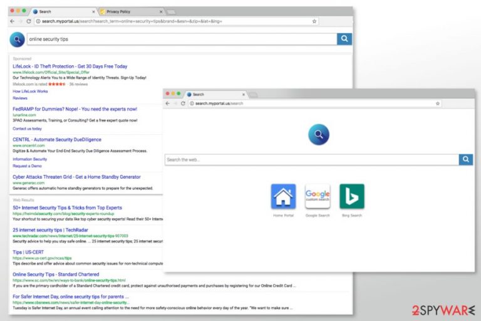Click front window address bar
481x321 pixels.
[315, 103]
